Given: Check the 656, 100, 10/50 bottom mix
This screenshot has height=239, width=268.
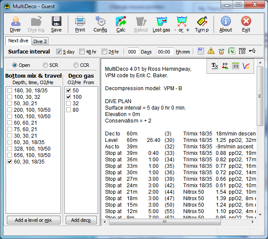Looking at the screenshot, I should click(10, 155).
